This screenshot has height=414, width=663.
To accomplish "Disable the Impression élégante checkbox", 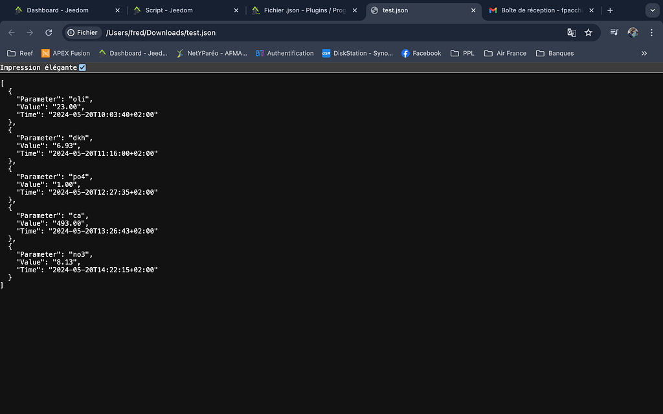I will click(82, 67).
